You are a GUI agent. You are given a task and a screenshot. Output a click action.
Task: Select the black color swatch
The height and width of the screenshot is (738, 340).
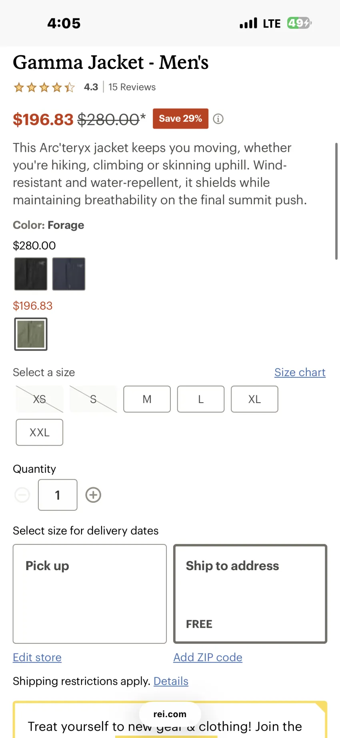(x=31, y=274)
